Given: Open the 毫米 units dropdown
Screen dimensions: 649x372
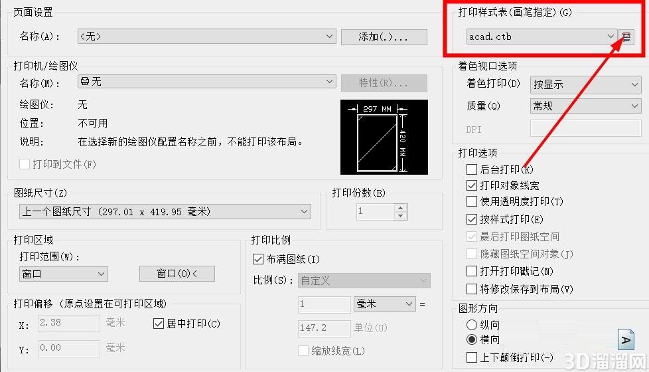Looking at the screenshot, I should (x=384, y=304).
